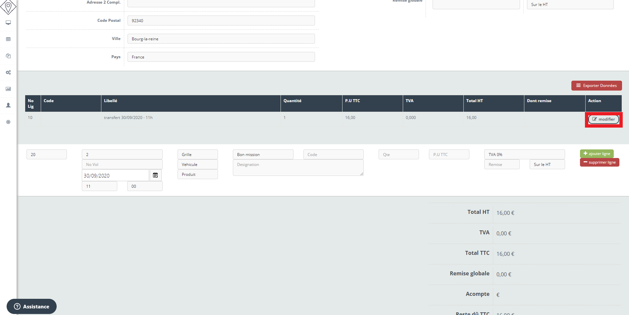The image size is (629, 315).
Task: Open the monitor dashboard sidebar icon
Action: pos(8,23)
